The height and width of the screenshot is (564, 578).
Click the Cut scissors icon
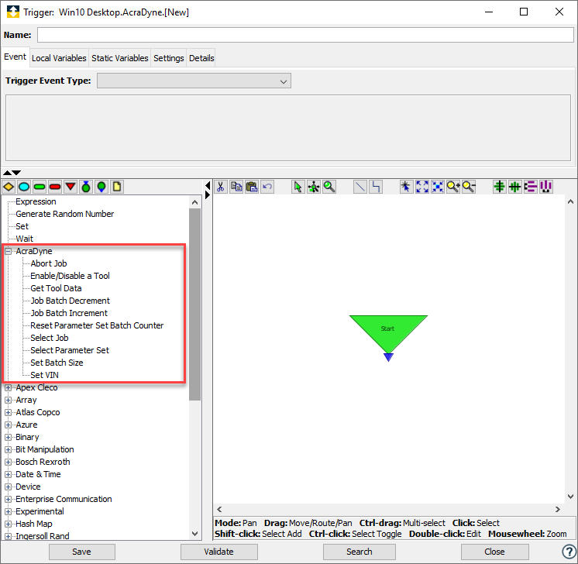[x=221, y=187]
